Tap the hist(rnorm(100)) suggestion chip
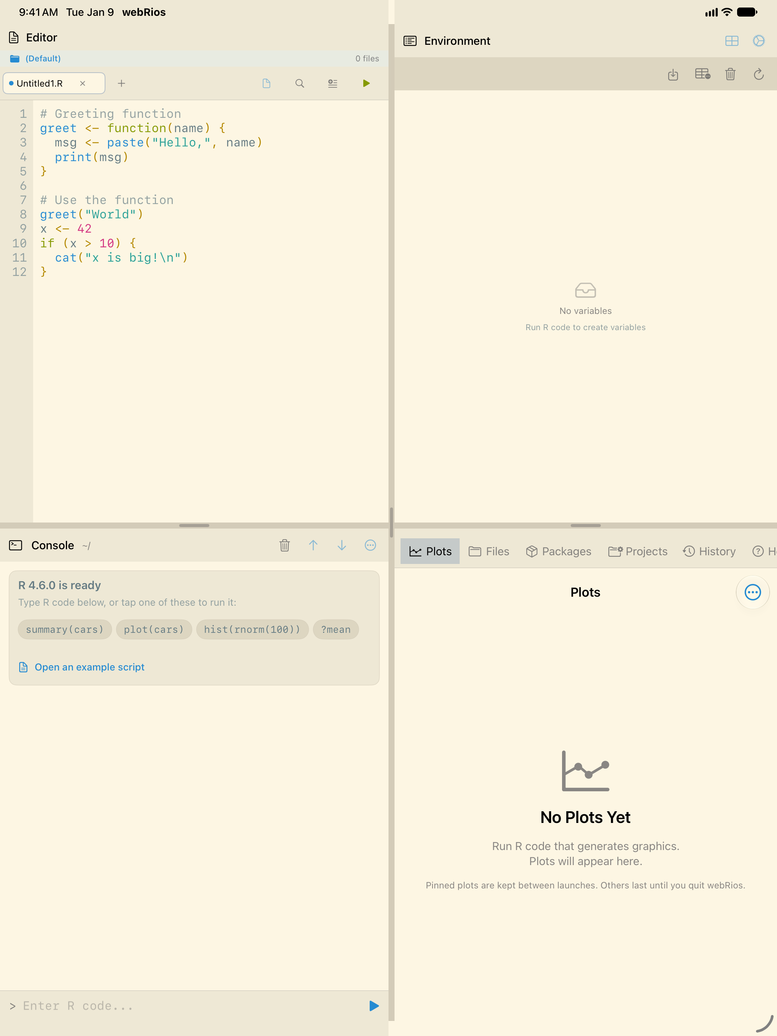The width and height of the screenshot is (777, 1036). [x=253, y=629]
